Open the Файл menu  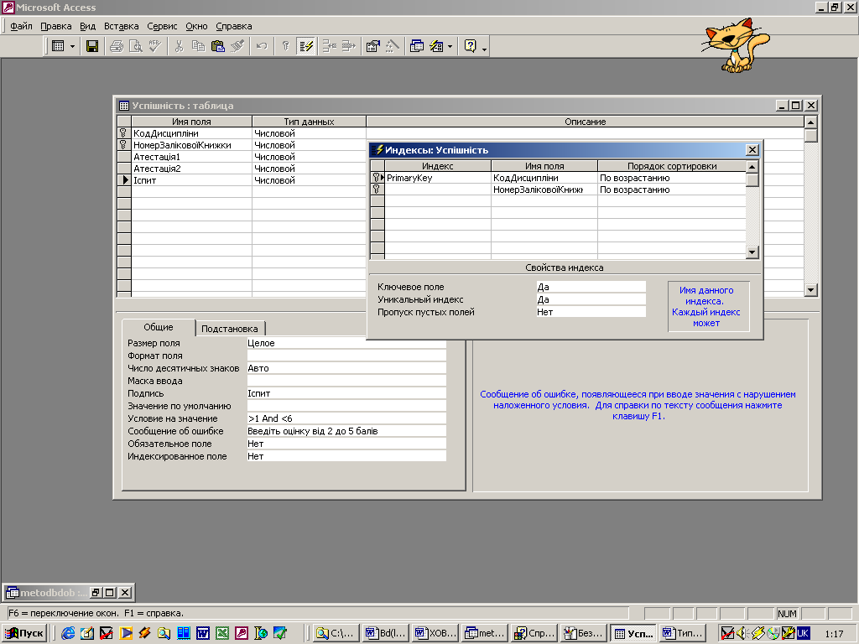coord(21,26)
